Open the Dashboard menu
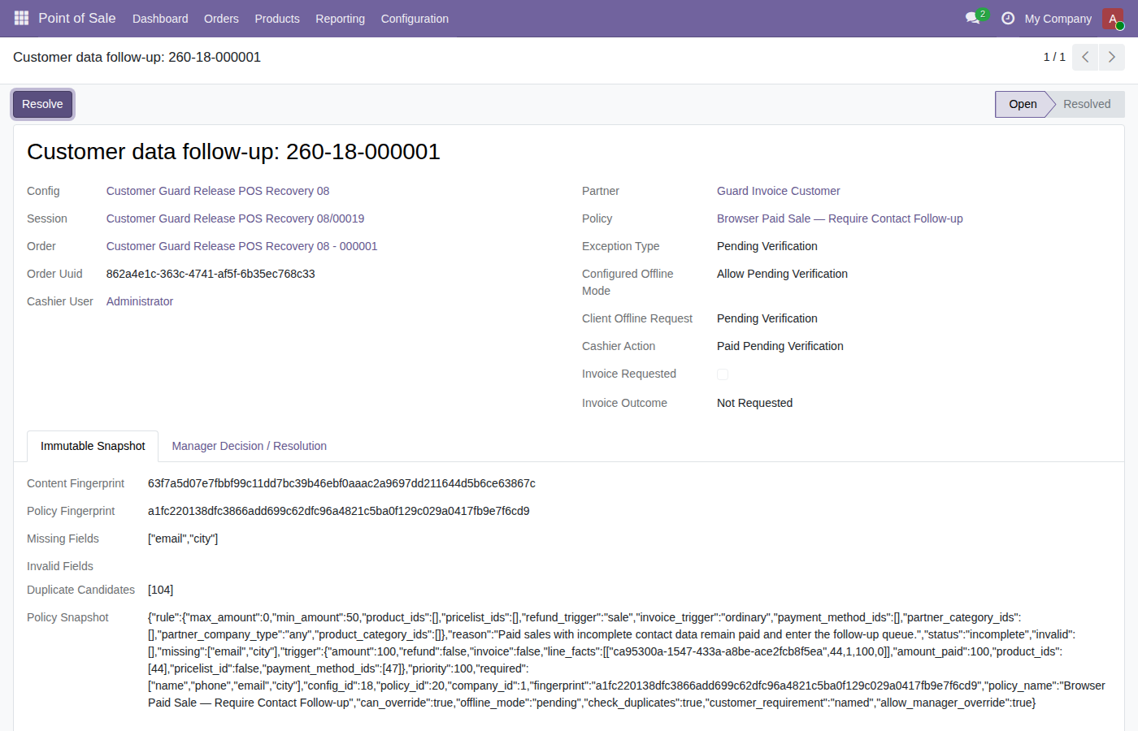The width and height of the screenshot is (1138, 731). click(x=160, y=19)
